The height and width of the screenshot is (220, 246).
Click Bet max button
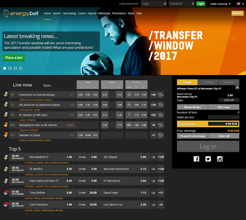click(x=224, y=107)
